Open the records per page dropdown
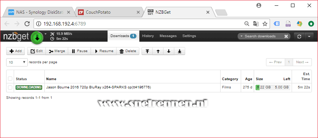 [x=17, y=62]
